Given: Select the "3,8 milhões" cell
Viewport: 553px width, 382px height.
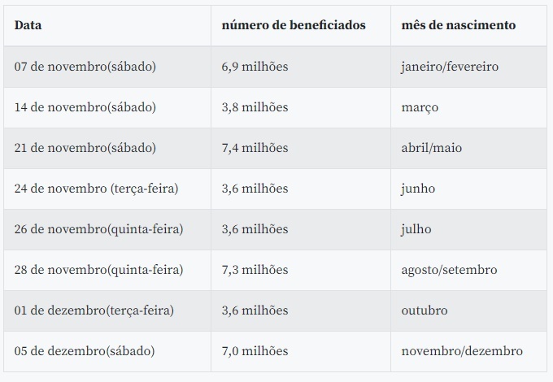Looking at the screenshot, I should point(255,107).
